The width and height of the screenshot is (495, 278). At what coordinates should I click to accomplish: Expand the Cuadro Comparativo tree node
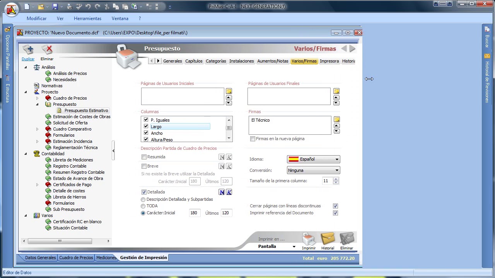coord(37,129)
